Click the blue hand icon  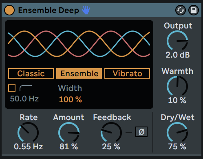pos(86,10)
